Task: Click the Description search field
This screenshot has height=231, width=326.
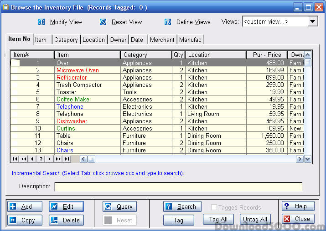Action: pos(178,186)
